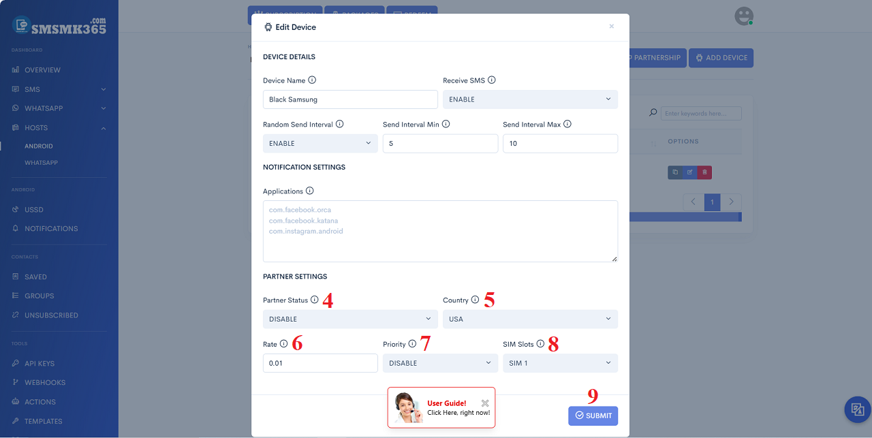Click the gray copy icon in Options
872x438 pixels.
point(675,172)
